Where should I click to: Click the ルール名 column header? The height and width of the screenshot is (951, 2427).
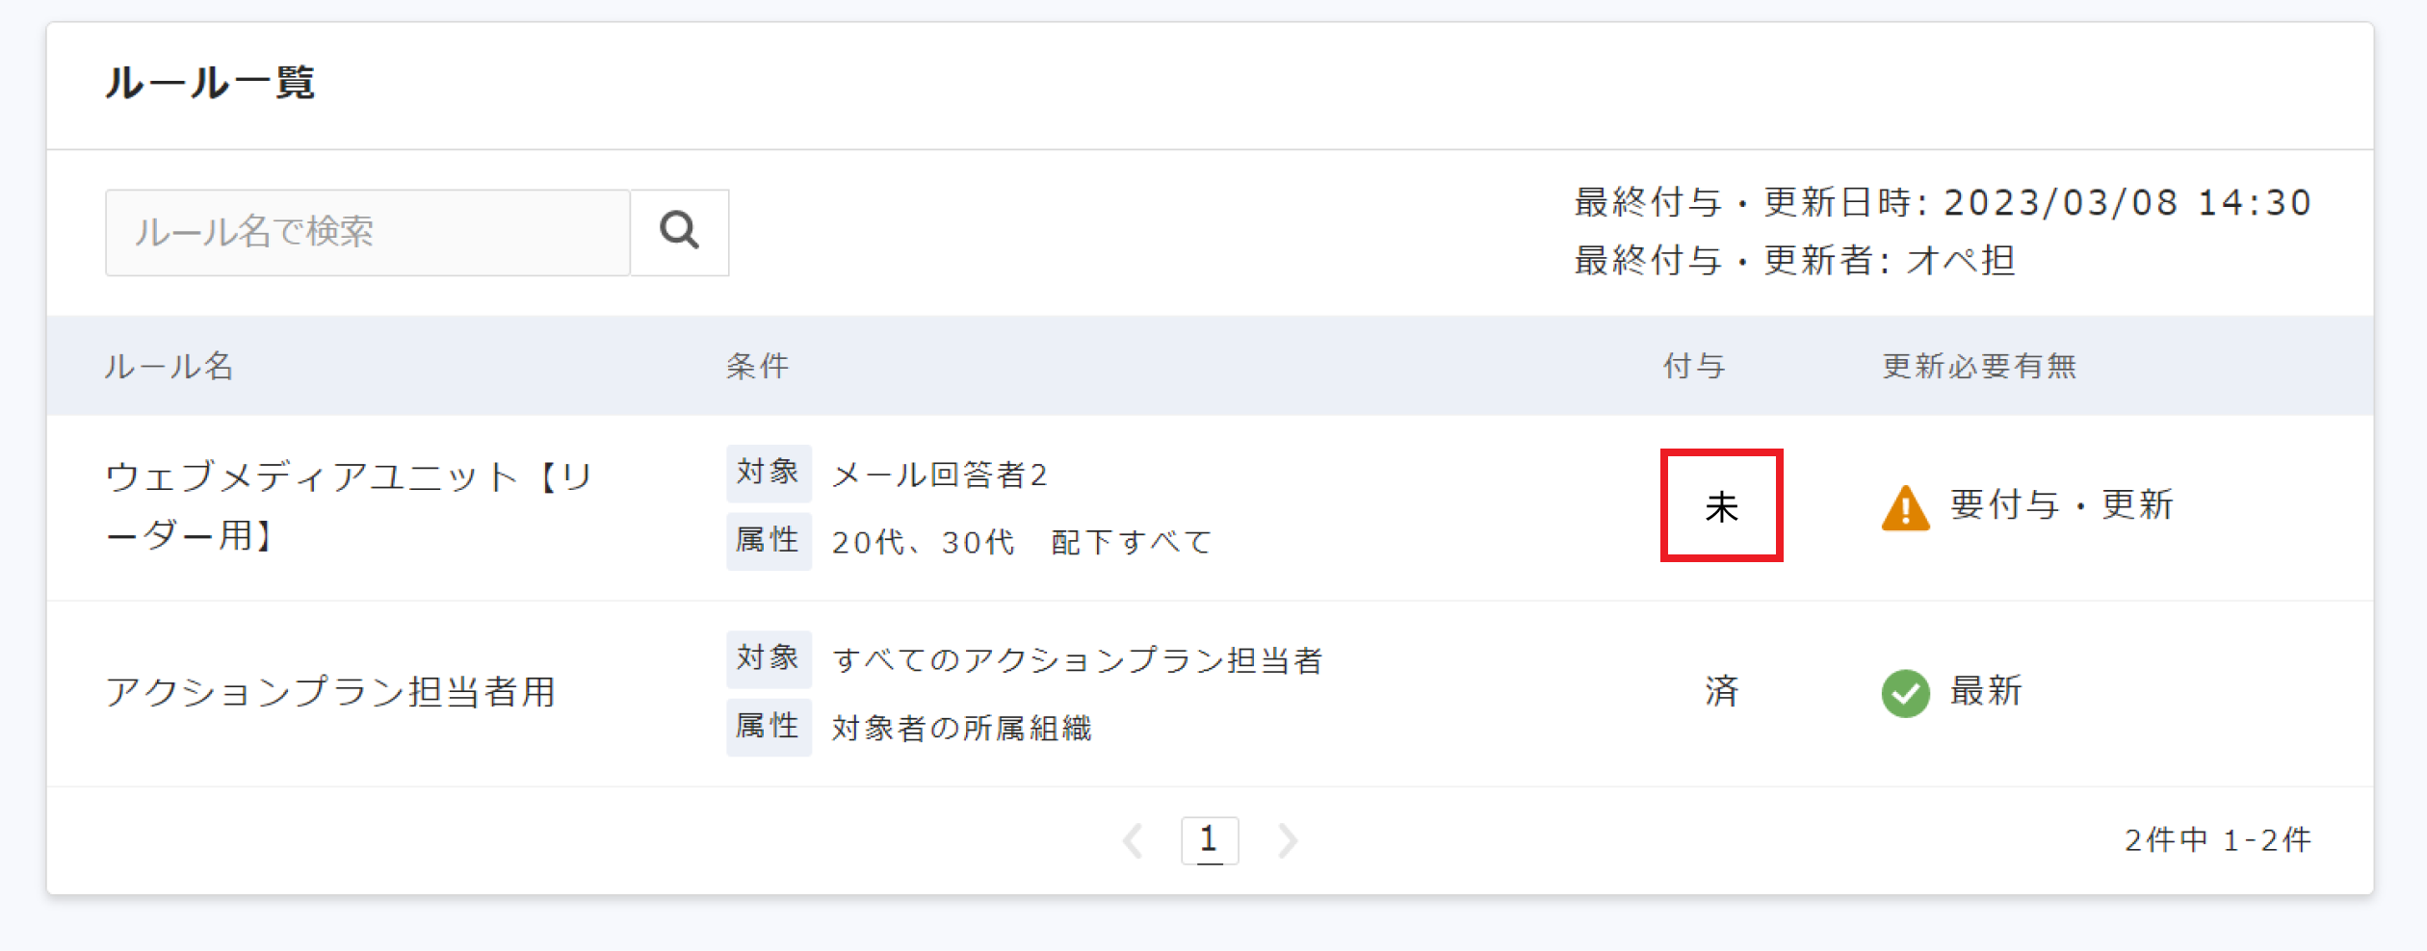(x=169, y=367)
